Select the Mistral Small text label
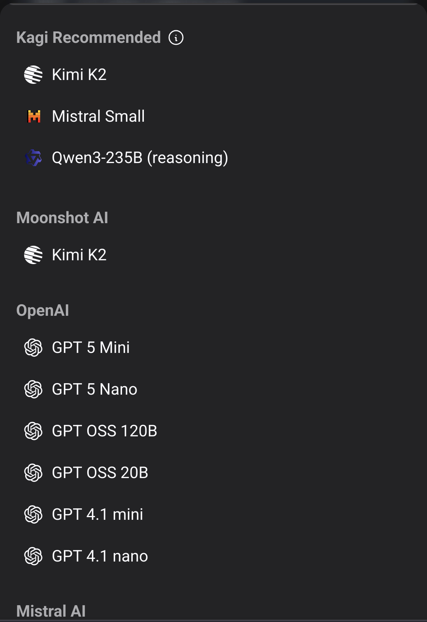The width and height of the screenshot is (427, 622). click(x=98, y=116)
